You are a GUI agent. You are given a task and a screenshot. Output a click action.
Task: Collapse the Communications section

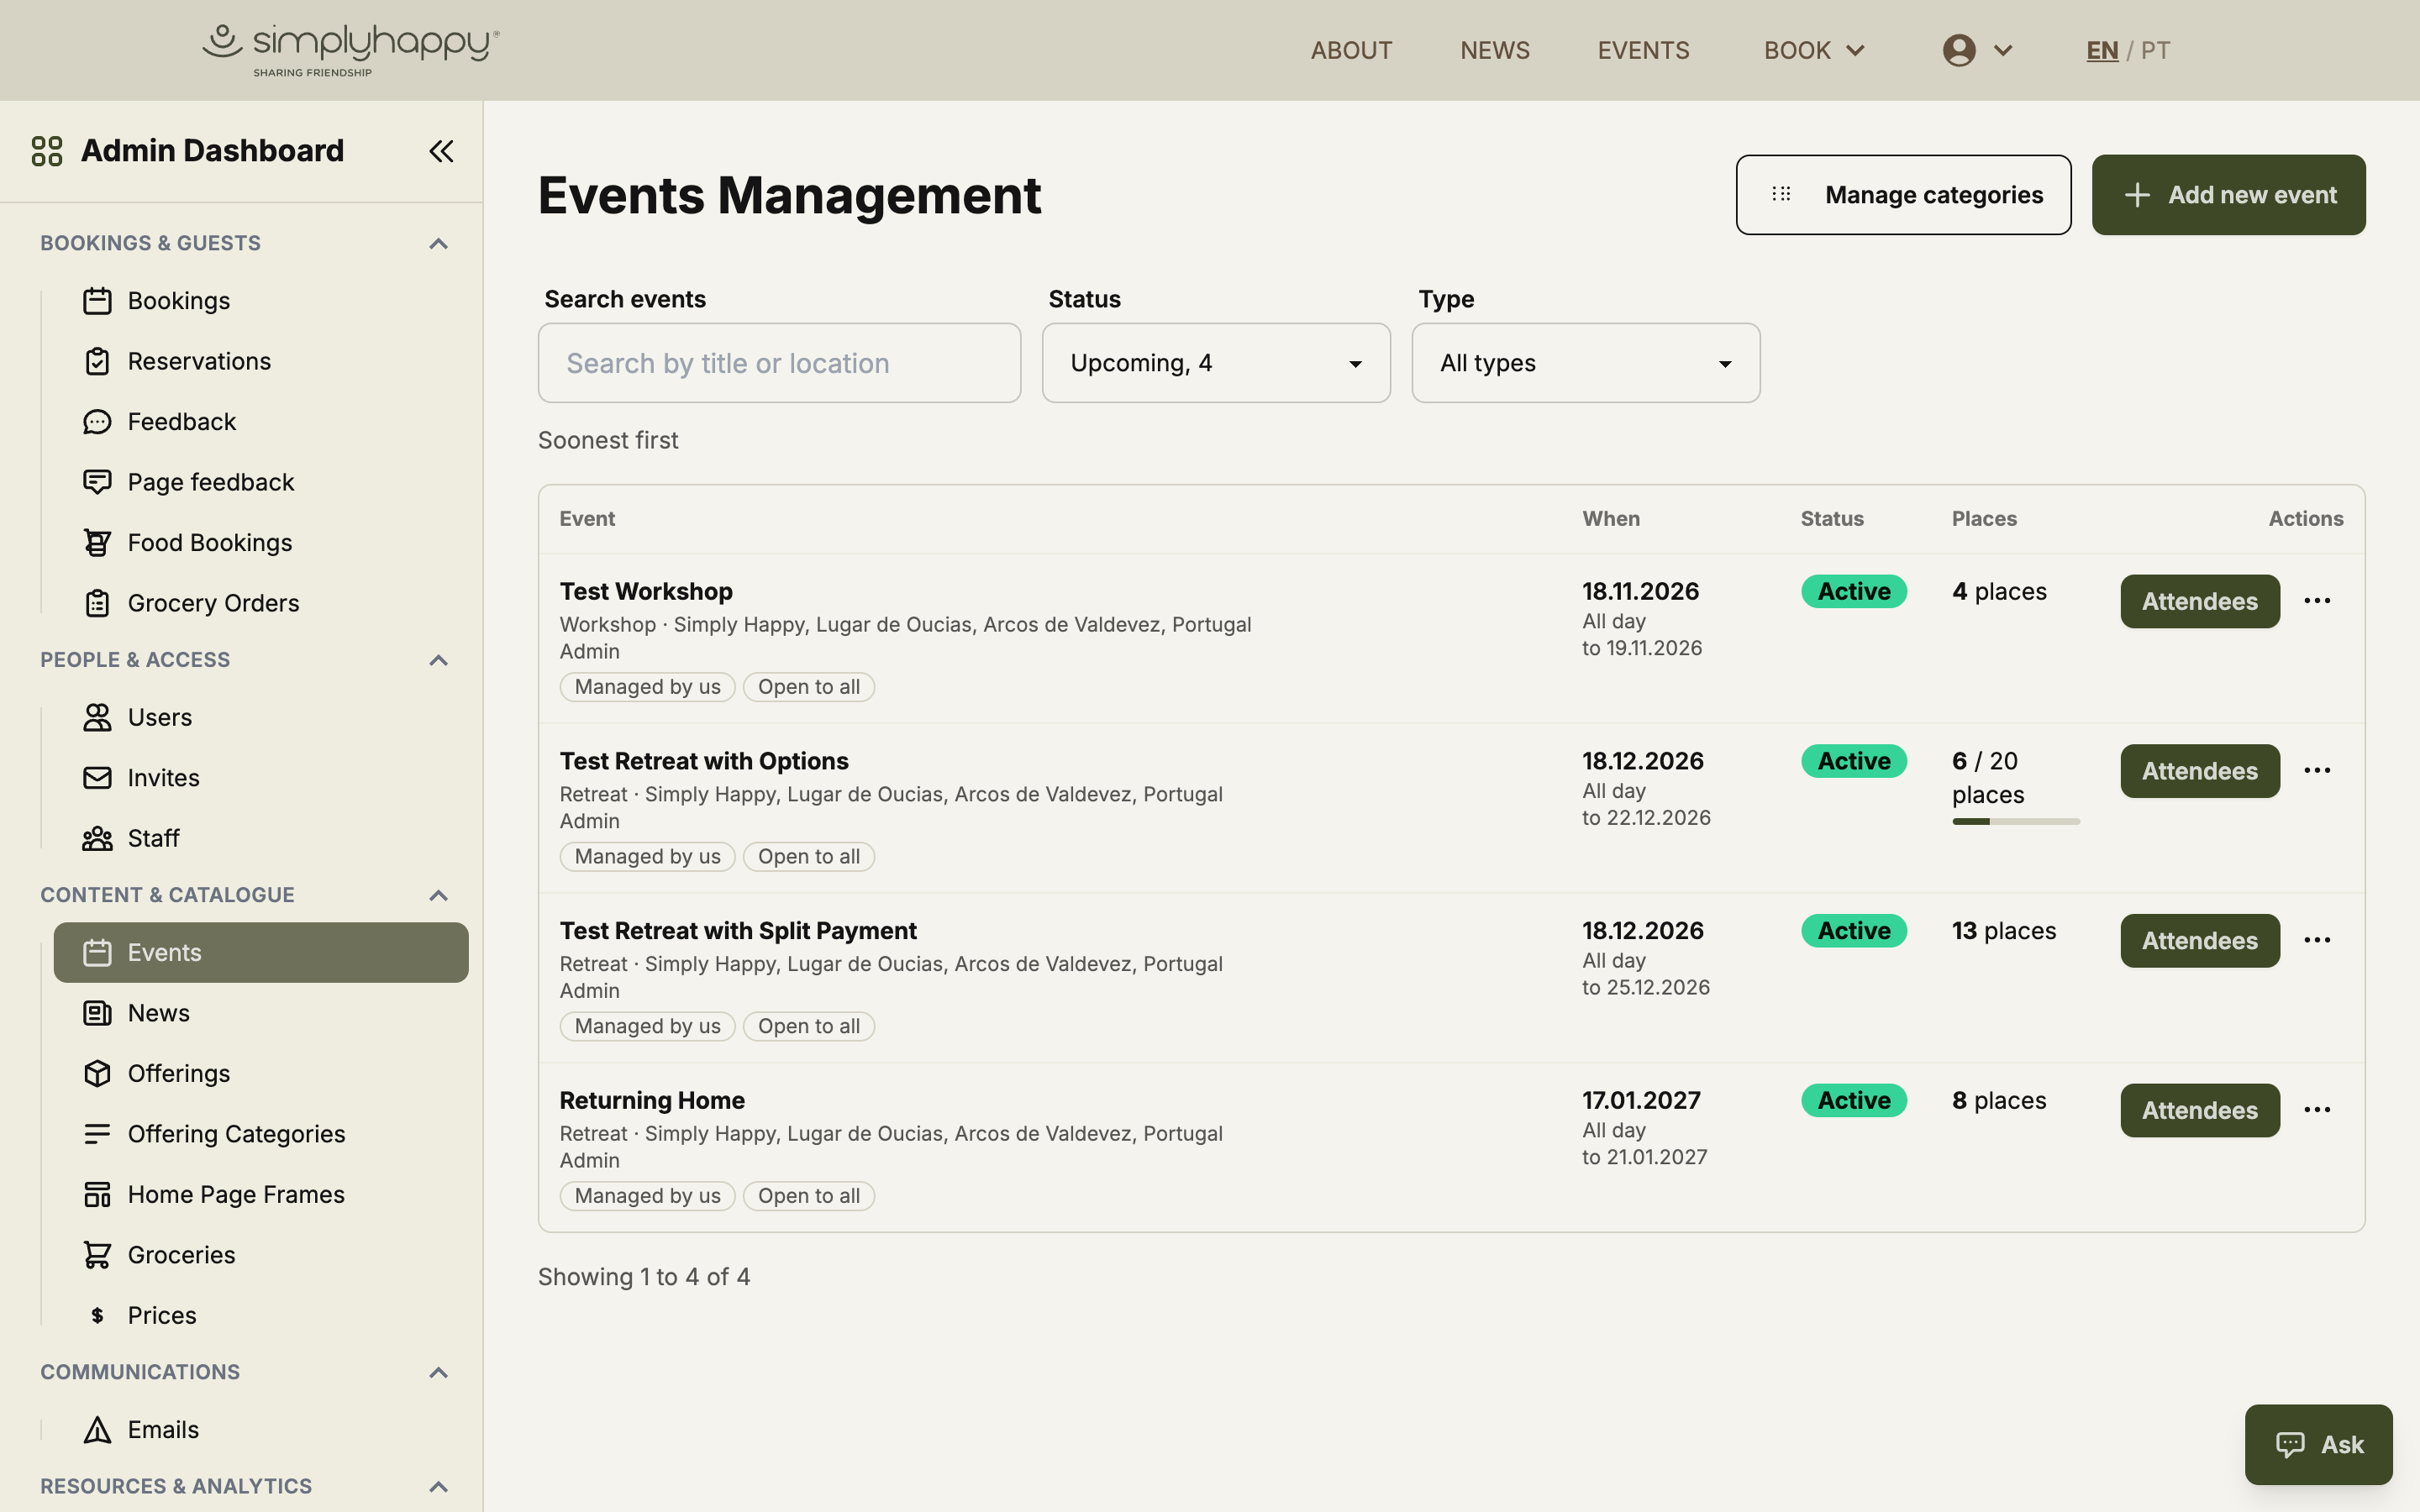point(438,1372)
